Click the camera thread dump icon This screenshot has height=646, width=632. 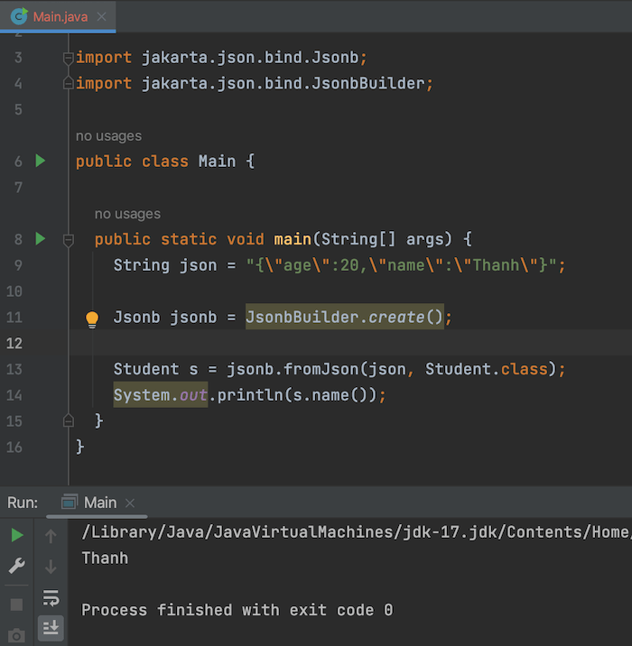tap(16, 635)
